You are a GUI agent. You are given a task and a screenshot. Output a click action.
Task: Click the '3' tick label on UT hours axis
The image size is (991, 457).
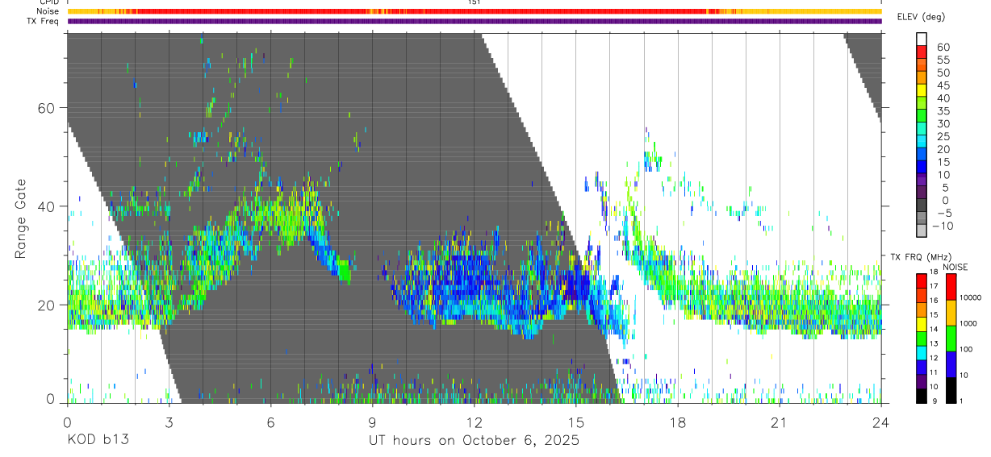click(169, 422)
